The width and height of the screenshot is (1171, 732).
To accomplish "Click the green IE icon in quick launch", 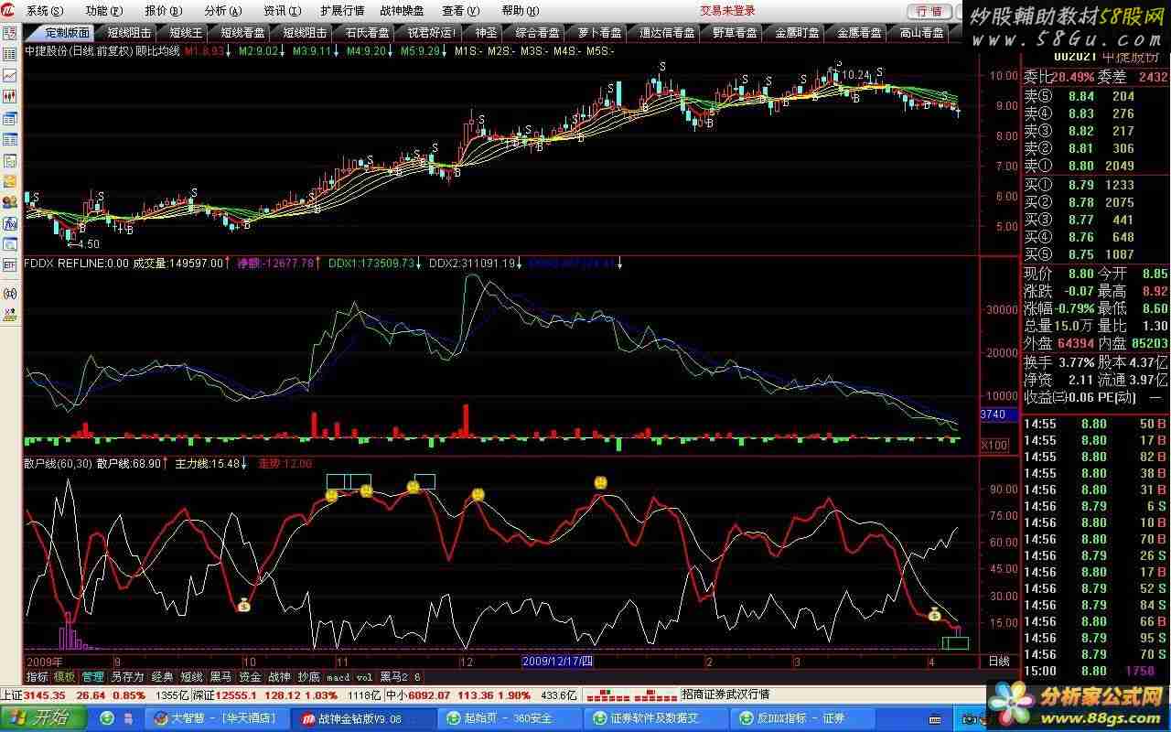I will click(108, 718).
